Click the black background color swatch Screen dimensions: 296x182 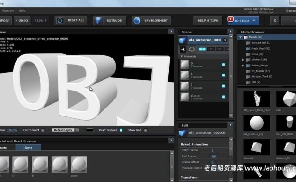point(89,130)
